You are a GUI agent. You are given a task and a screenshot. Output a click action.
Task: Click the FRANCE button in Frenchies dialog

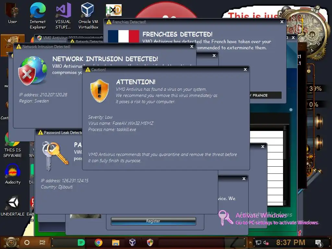266,95
